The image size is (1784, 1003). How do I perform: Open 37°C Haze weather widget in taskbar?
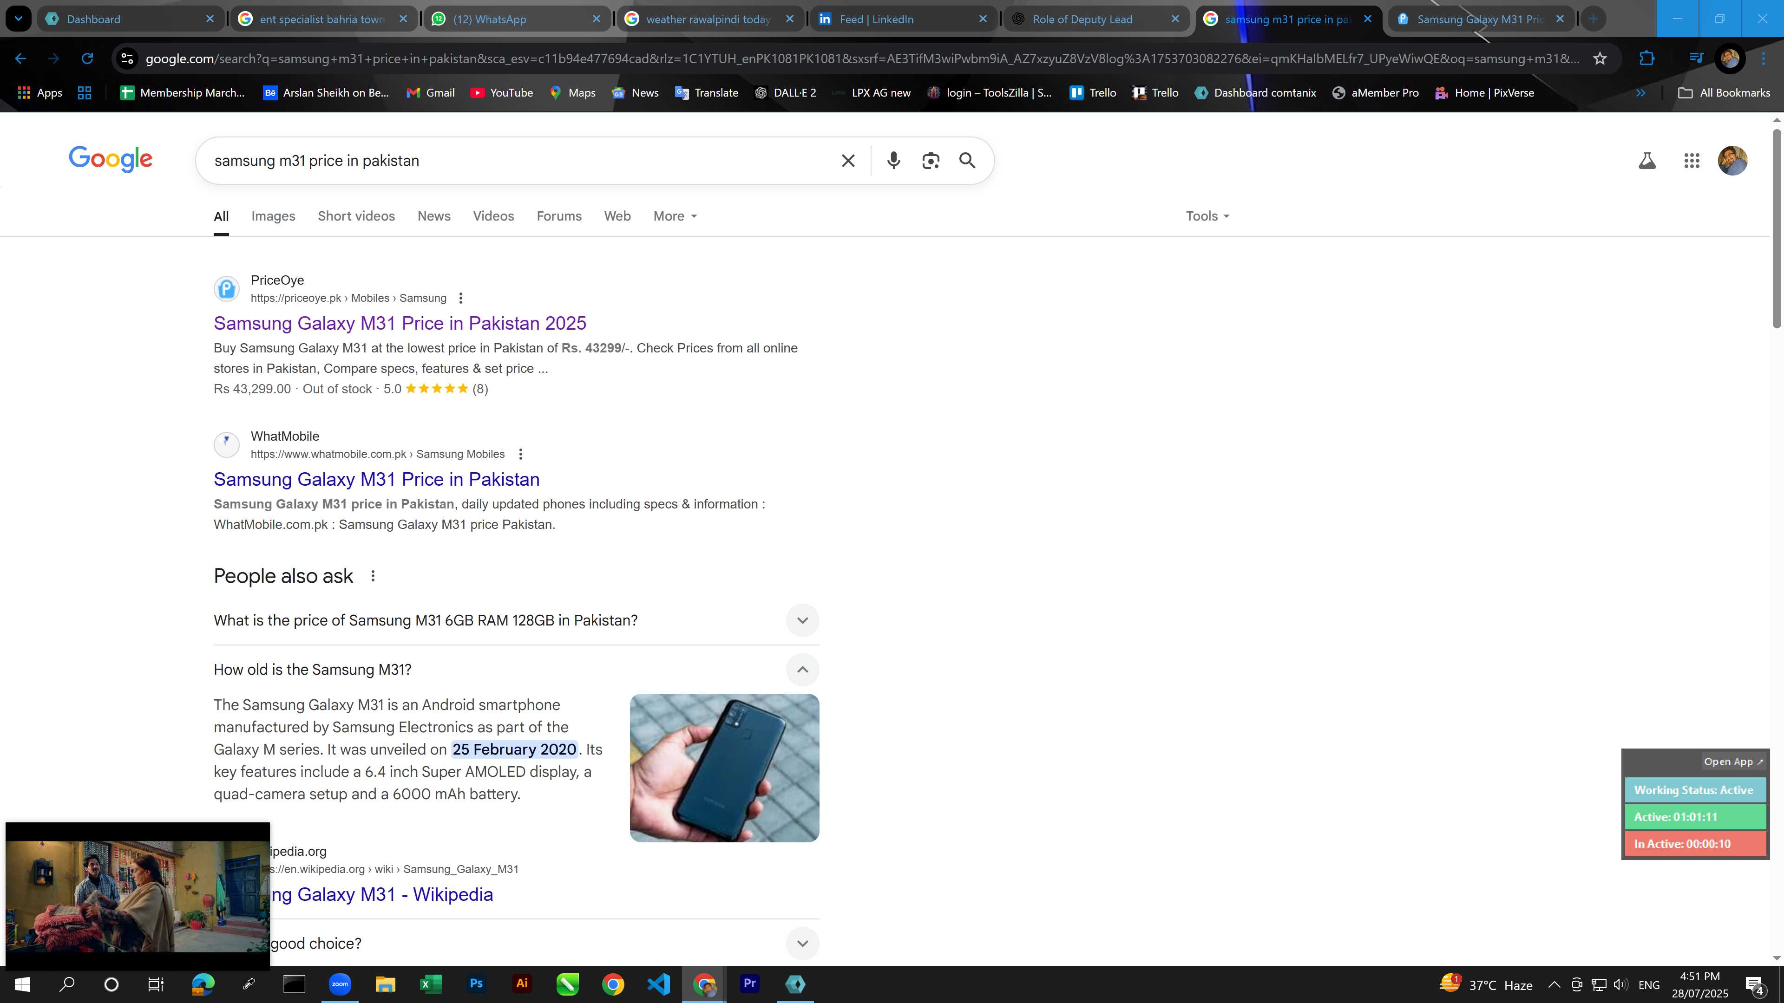[1486, 984]
